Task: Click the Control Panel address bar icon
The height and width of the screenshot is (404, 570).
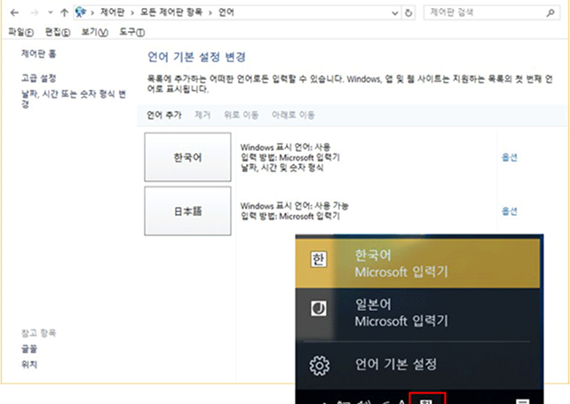Action: pyautogui.click(x=80, y=12)
